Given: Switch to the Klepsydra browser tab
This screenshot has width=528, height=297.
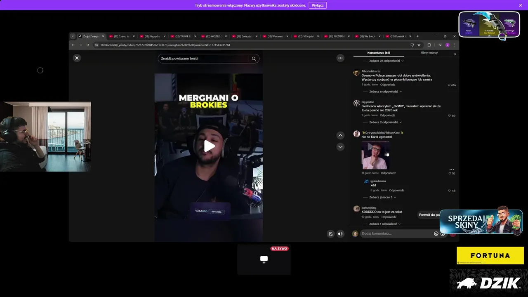Looking at the screenshot, I should click(152, 36).
